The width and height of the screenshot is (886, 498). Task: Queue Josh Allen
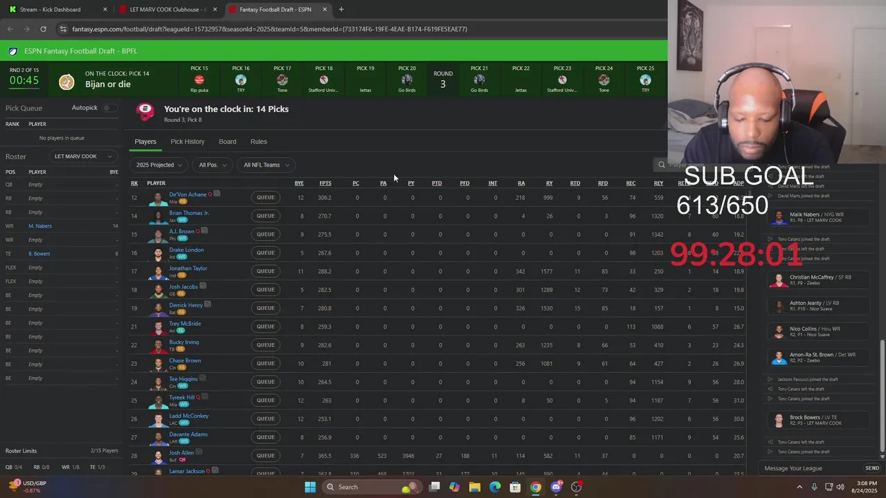266,456
